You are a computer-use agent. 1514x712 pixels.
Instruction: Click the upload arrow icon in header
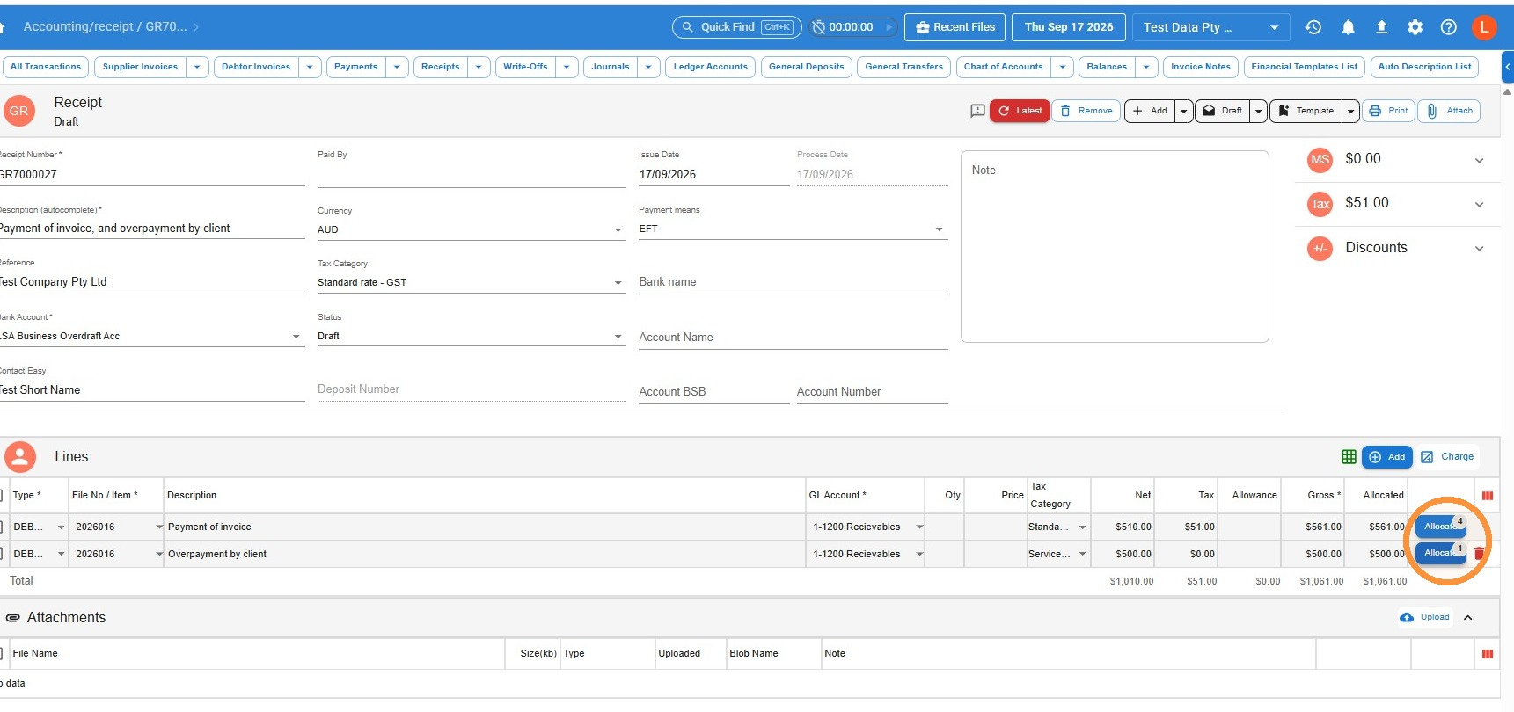(1381, 27)
